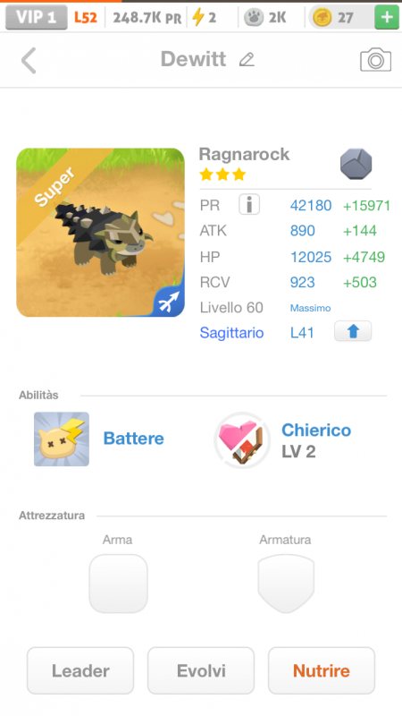Image resolution: width=402 pixels, height=716 pixels.
Task: Select the Chierico heart ability icon
Action: coord(242,440)
